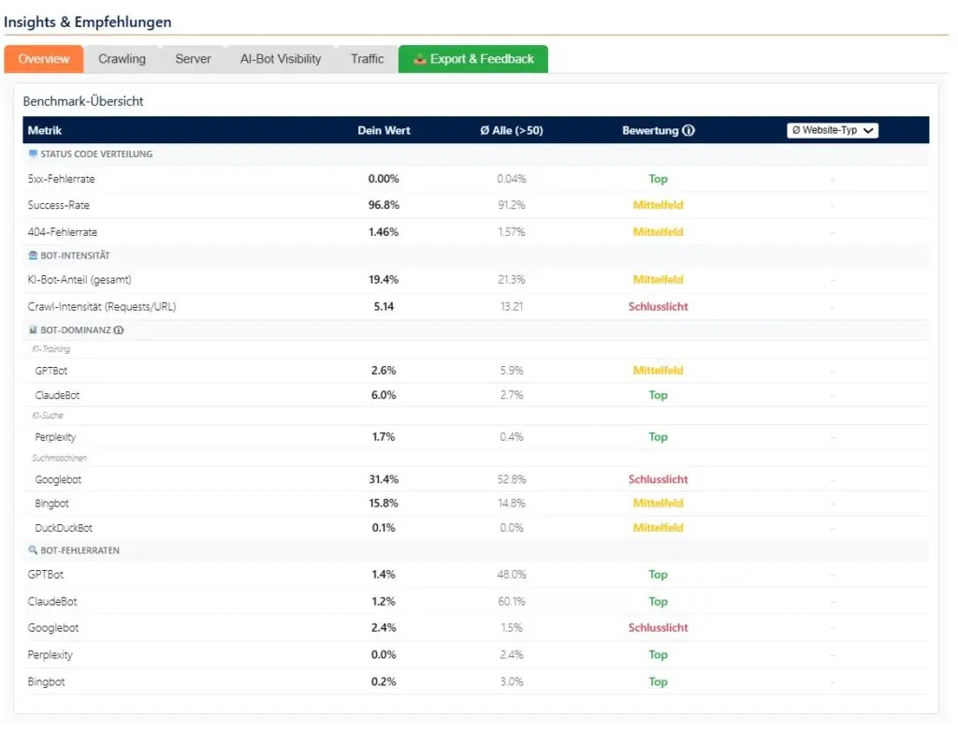Image resolution: width=958 pixels, height=747 pixels.
Task: Switch to the Crawling tab
Action: click(x=122, y=58)
